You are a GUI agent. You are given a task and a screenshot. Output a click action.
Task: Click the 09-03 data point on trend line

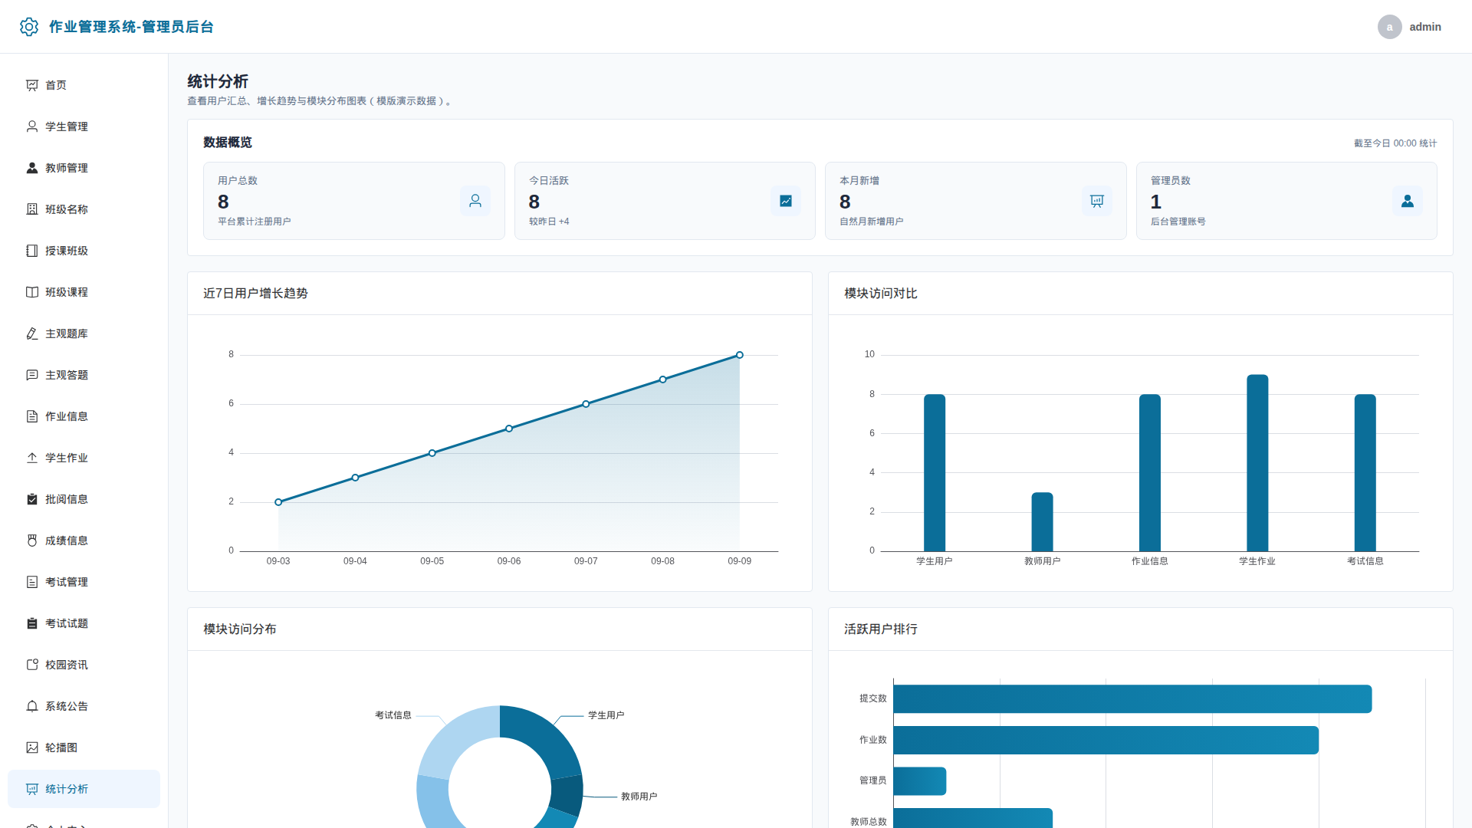278,502
